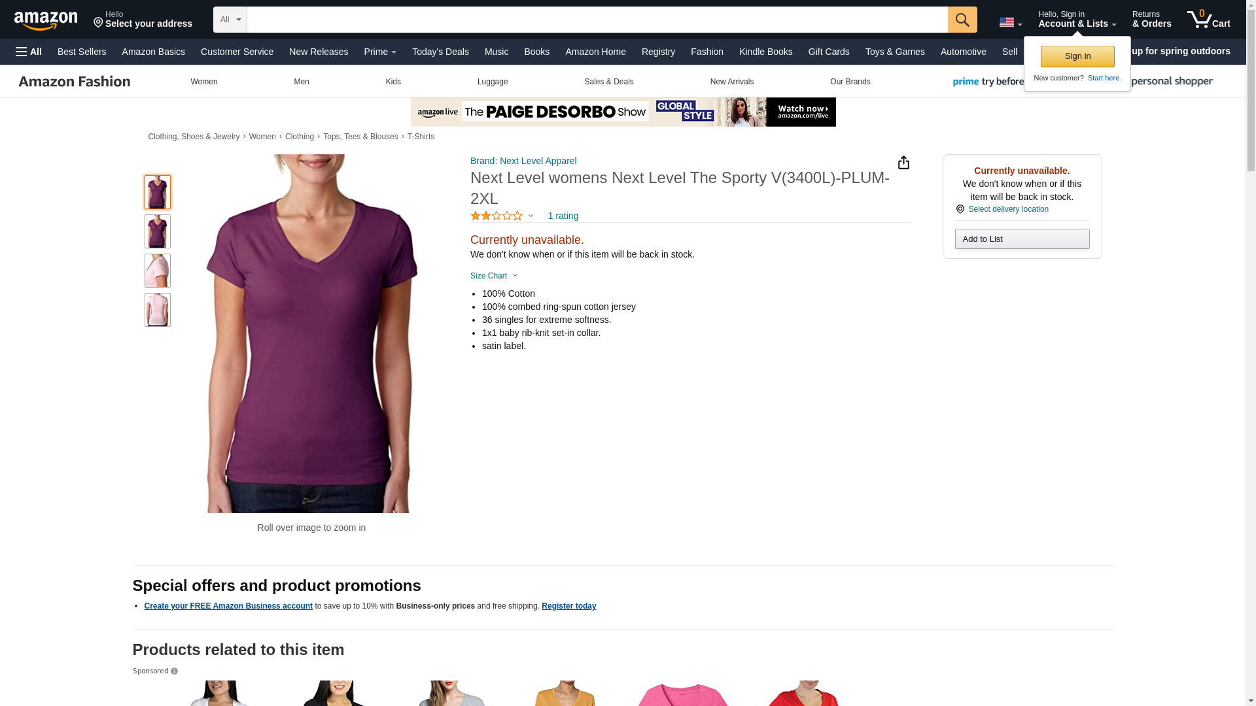Open Today's Deals in navigation bar
Screen dimensions: 1256x706
[440, 52]
